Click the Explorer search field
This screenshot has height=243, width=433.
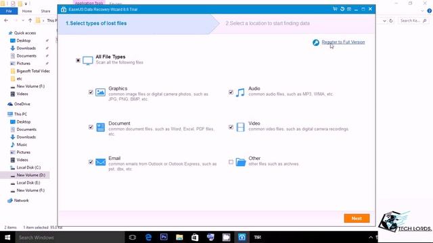pos(413,21)
